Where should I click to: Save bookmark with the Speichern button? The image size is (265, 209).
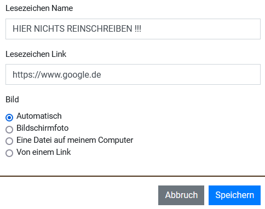(234, 195)
